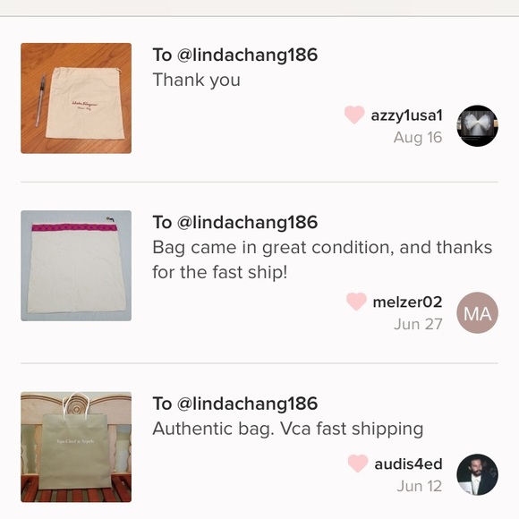
Task: Select the 'Thank you' comment text
Action: point(197,81)
